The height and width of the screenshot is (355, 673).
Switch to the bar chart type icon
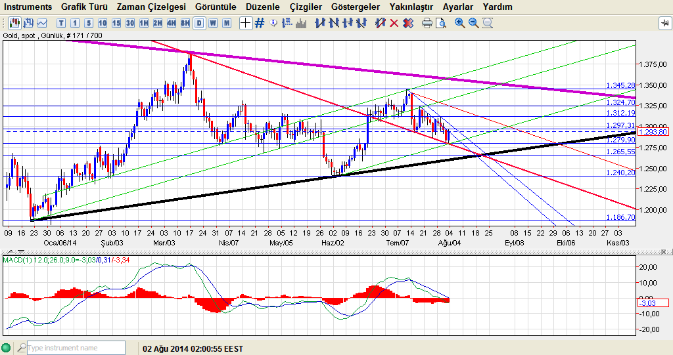(29, 23)
